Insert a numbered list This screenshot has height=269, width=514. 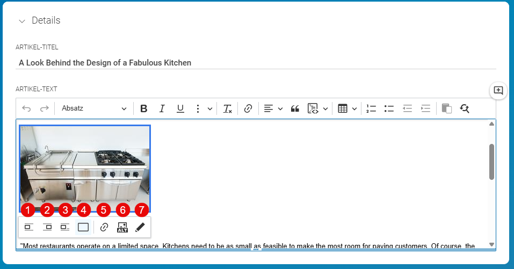(x=371, y=108)
